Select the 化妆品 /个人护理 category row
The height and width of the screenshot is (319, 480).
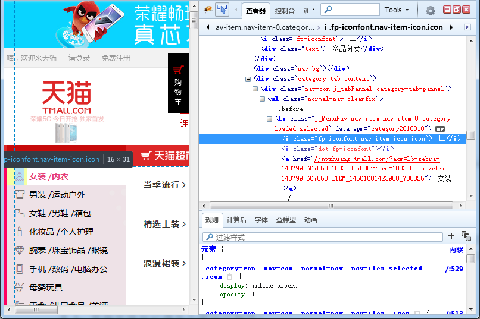click(66, 232)
